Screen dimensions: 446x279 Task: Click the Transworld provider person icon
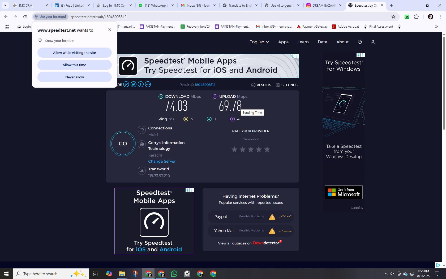click(x=142, y=171)
